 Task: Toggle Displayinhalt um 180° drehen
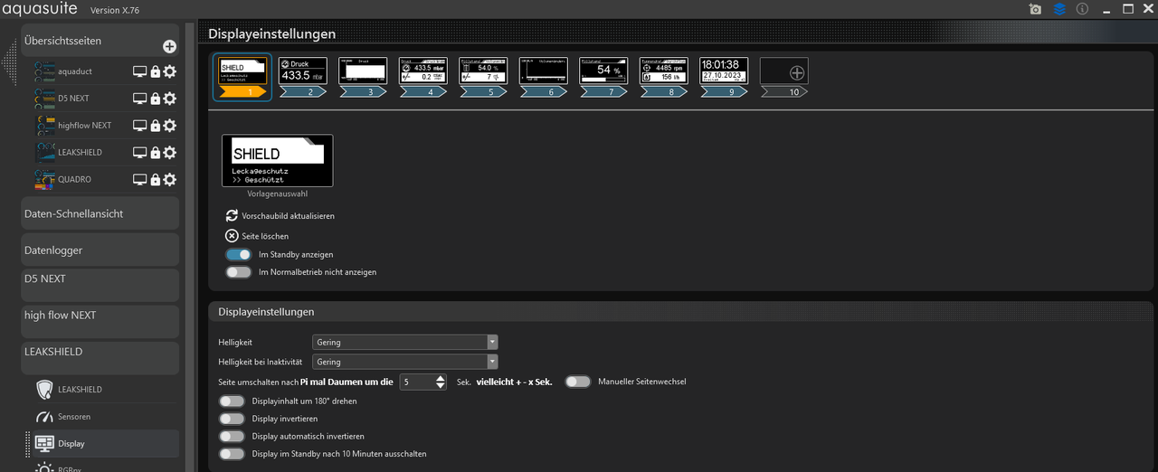232,401
